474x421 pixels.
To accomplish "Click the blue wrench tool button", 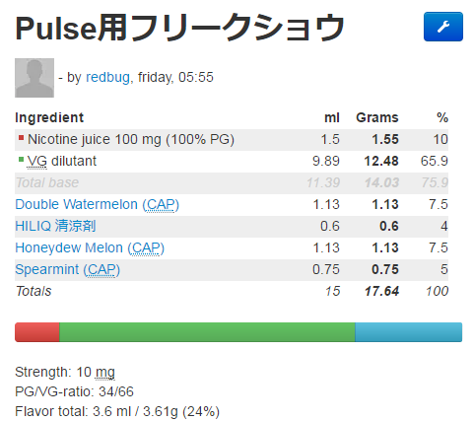I will pos(443,27).
